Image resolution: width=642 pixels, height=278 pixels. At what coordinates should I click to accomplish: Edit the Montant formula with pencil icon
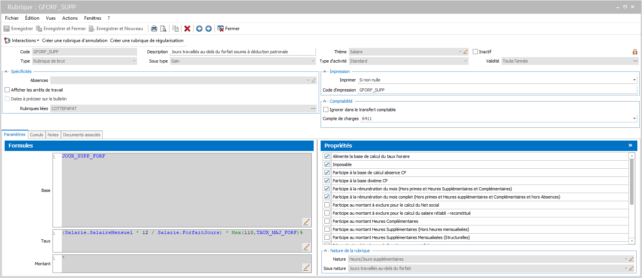pyautogui.click(x=307, y=267)
